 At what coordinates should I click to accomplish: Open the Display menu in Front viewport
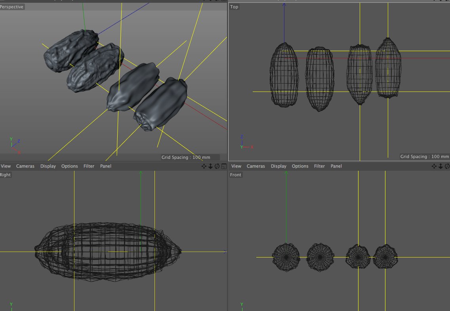[278, 166]
